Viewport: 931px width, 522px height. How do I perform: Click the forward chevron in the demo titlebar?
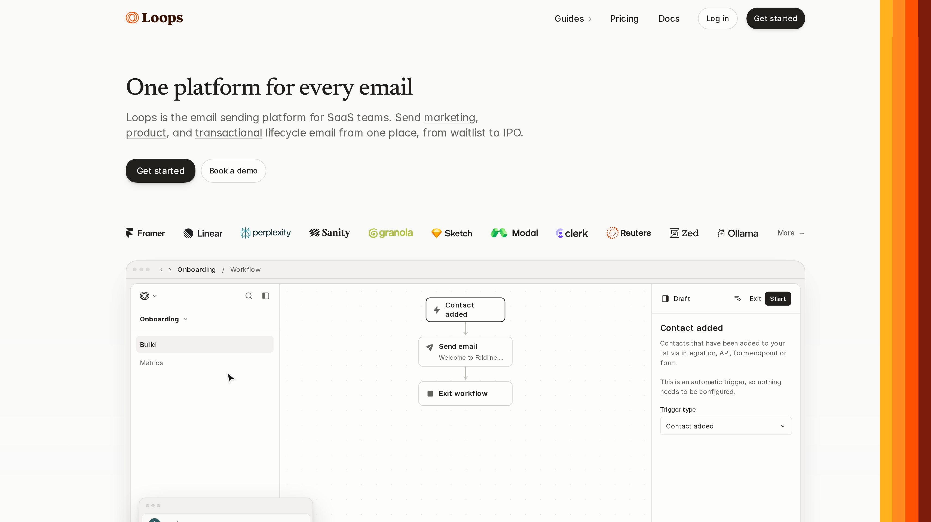tap(170, 270)
